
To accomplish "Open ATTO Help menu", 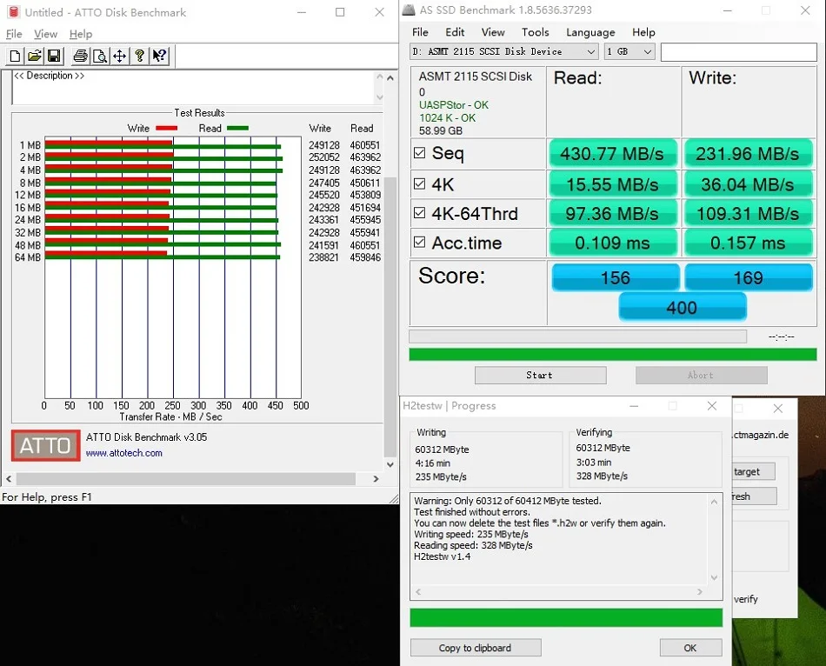I will [81, 34].
